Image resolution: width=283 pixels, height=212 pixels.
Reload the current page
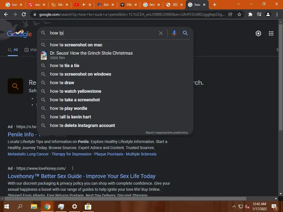pos(24,14)
